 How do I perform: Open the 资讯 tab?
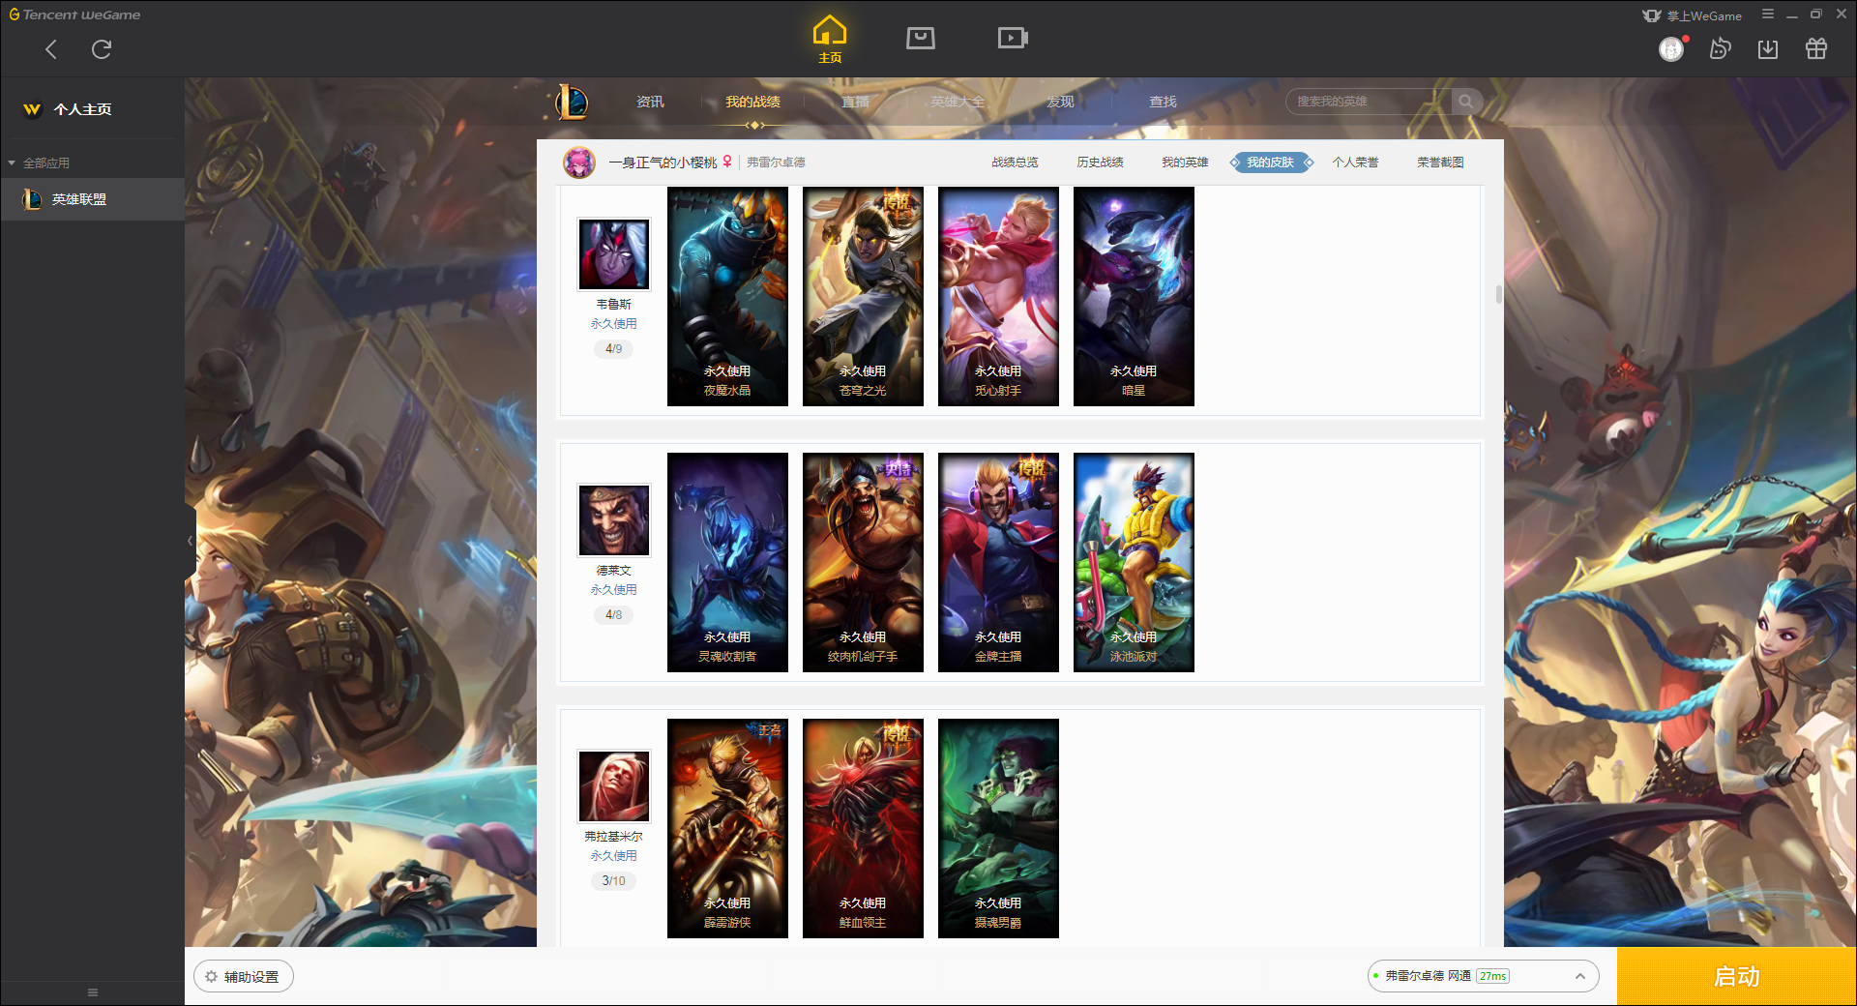(650, 102)
